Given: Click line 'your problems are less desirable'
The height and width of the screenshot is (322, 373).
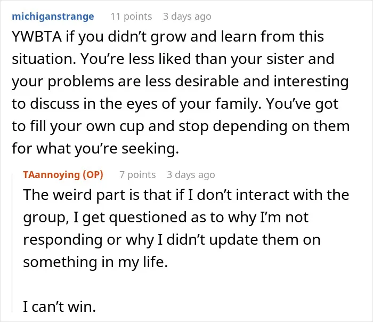Looking at the screenshot, I should (x=180, y=82).
